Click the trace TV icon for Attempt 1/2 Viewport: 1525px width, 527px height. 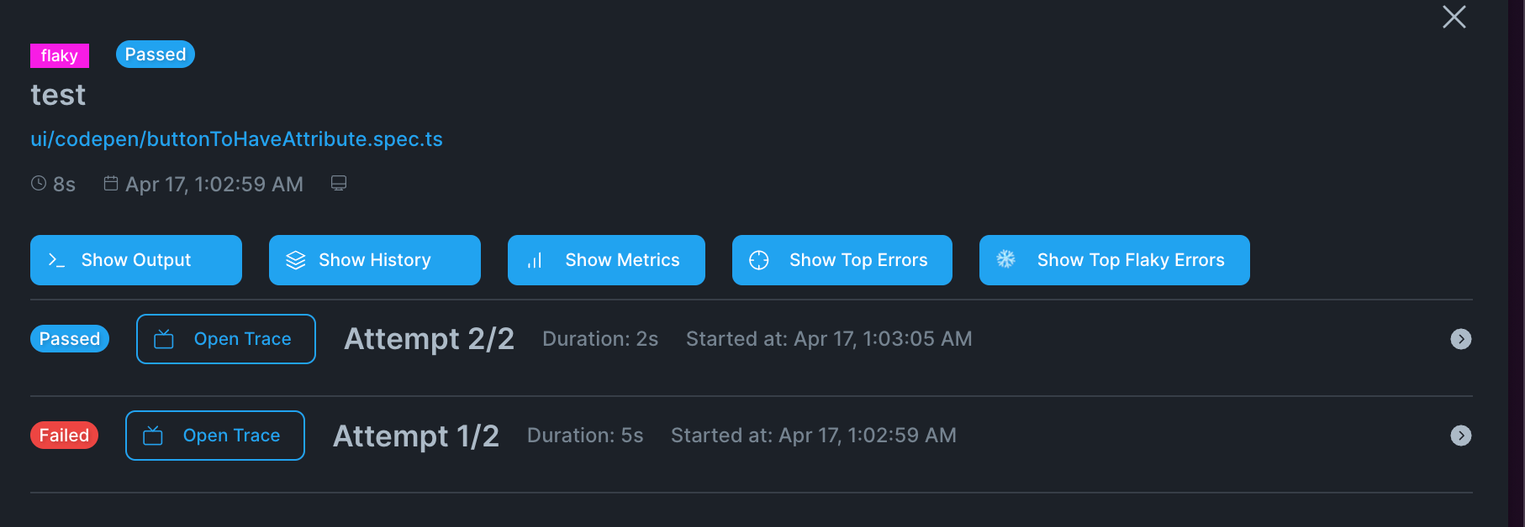(153, 436)
